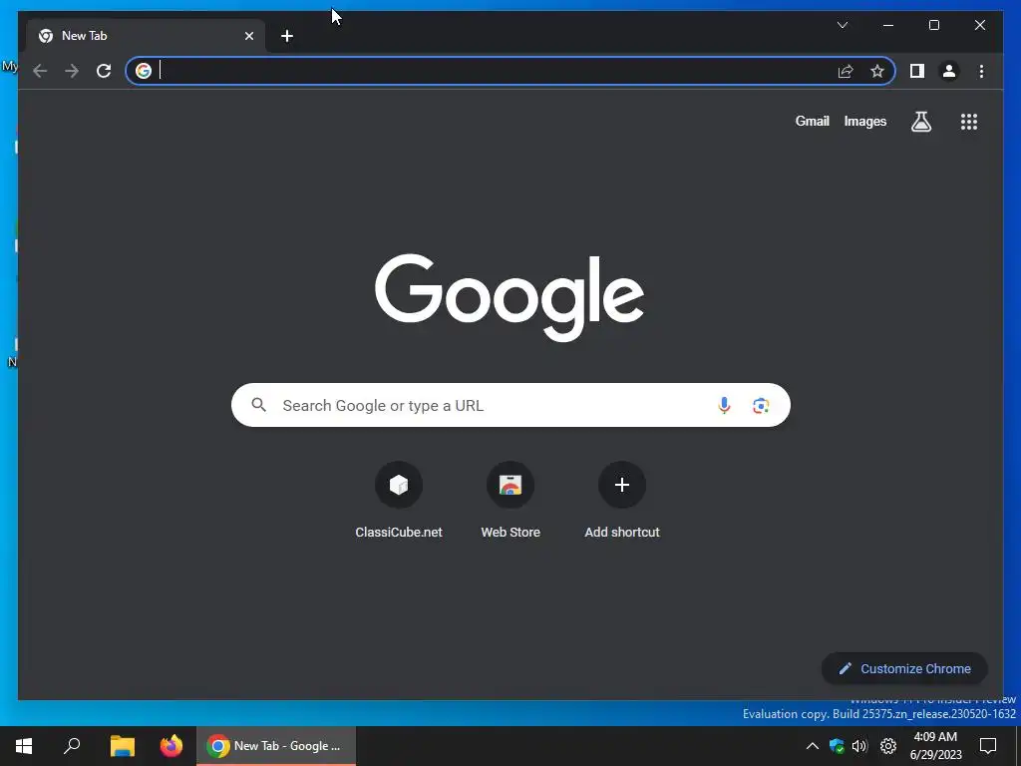The image size is (1021, 766).
Task: Select the New Tab tab
Action: (x=146, y=36)
